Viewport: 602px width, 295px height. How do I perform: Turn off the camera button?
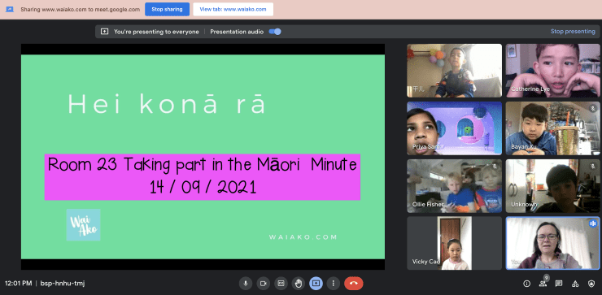(263, 284)
